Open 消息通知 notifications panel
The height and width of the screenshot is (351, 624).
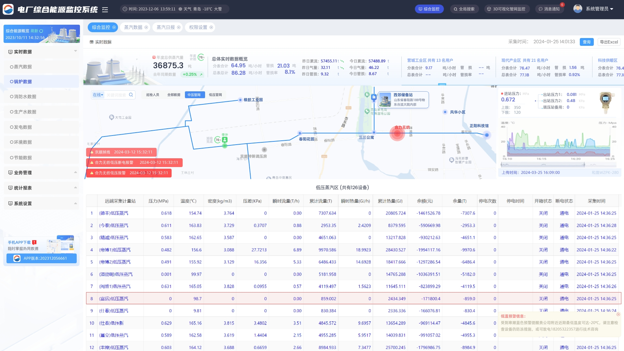[x=553, y=9]
